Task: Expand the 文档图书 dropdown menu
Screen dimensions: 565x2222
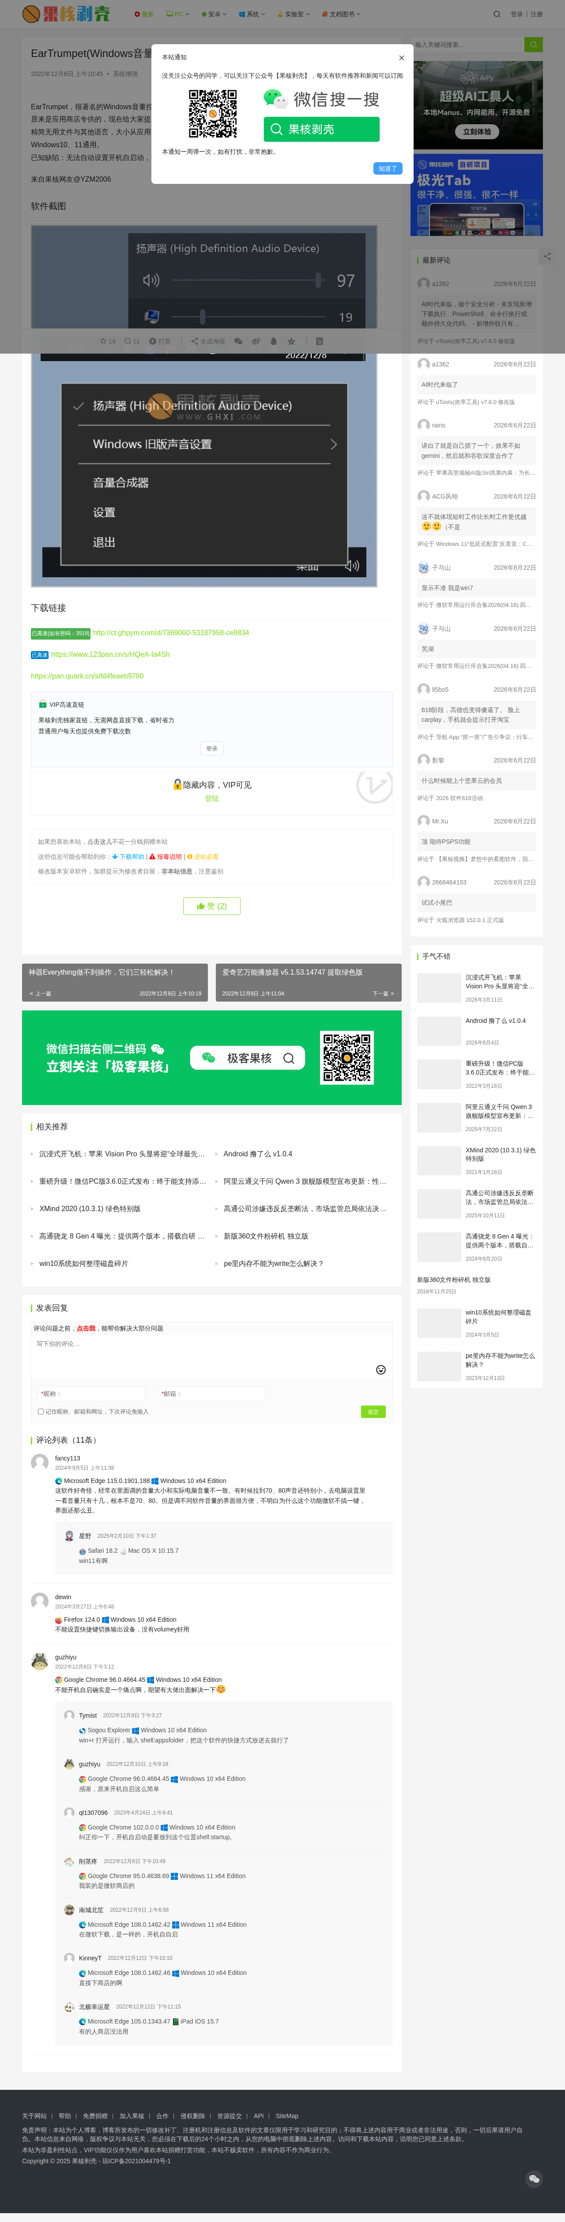Action: coord(341,14)
